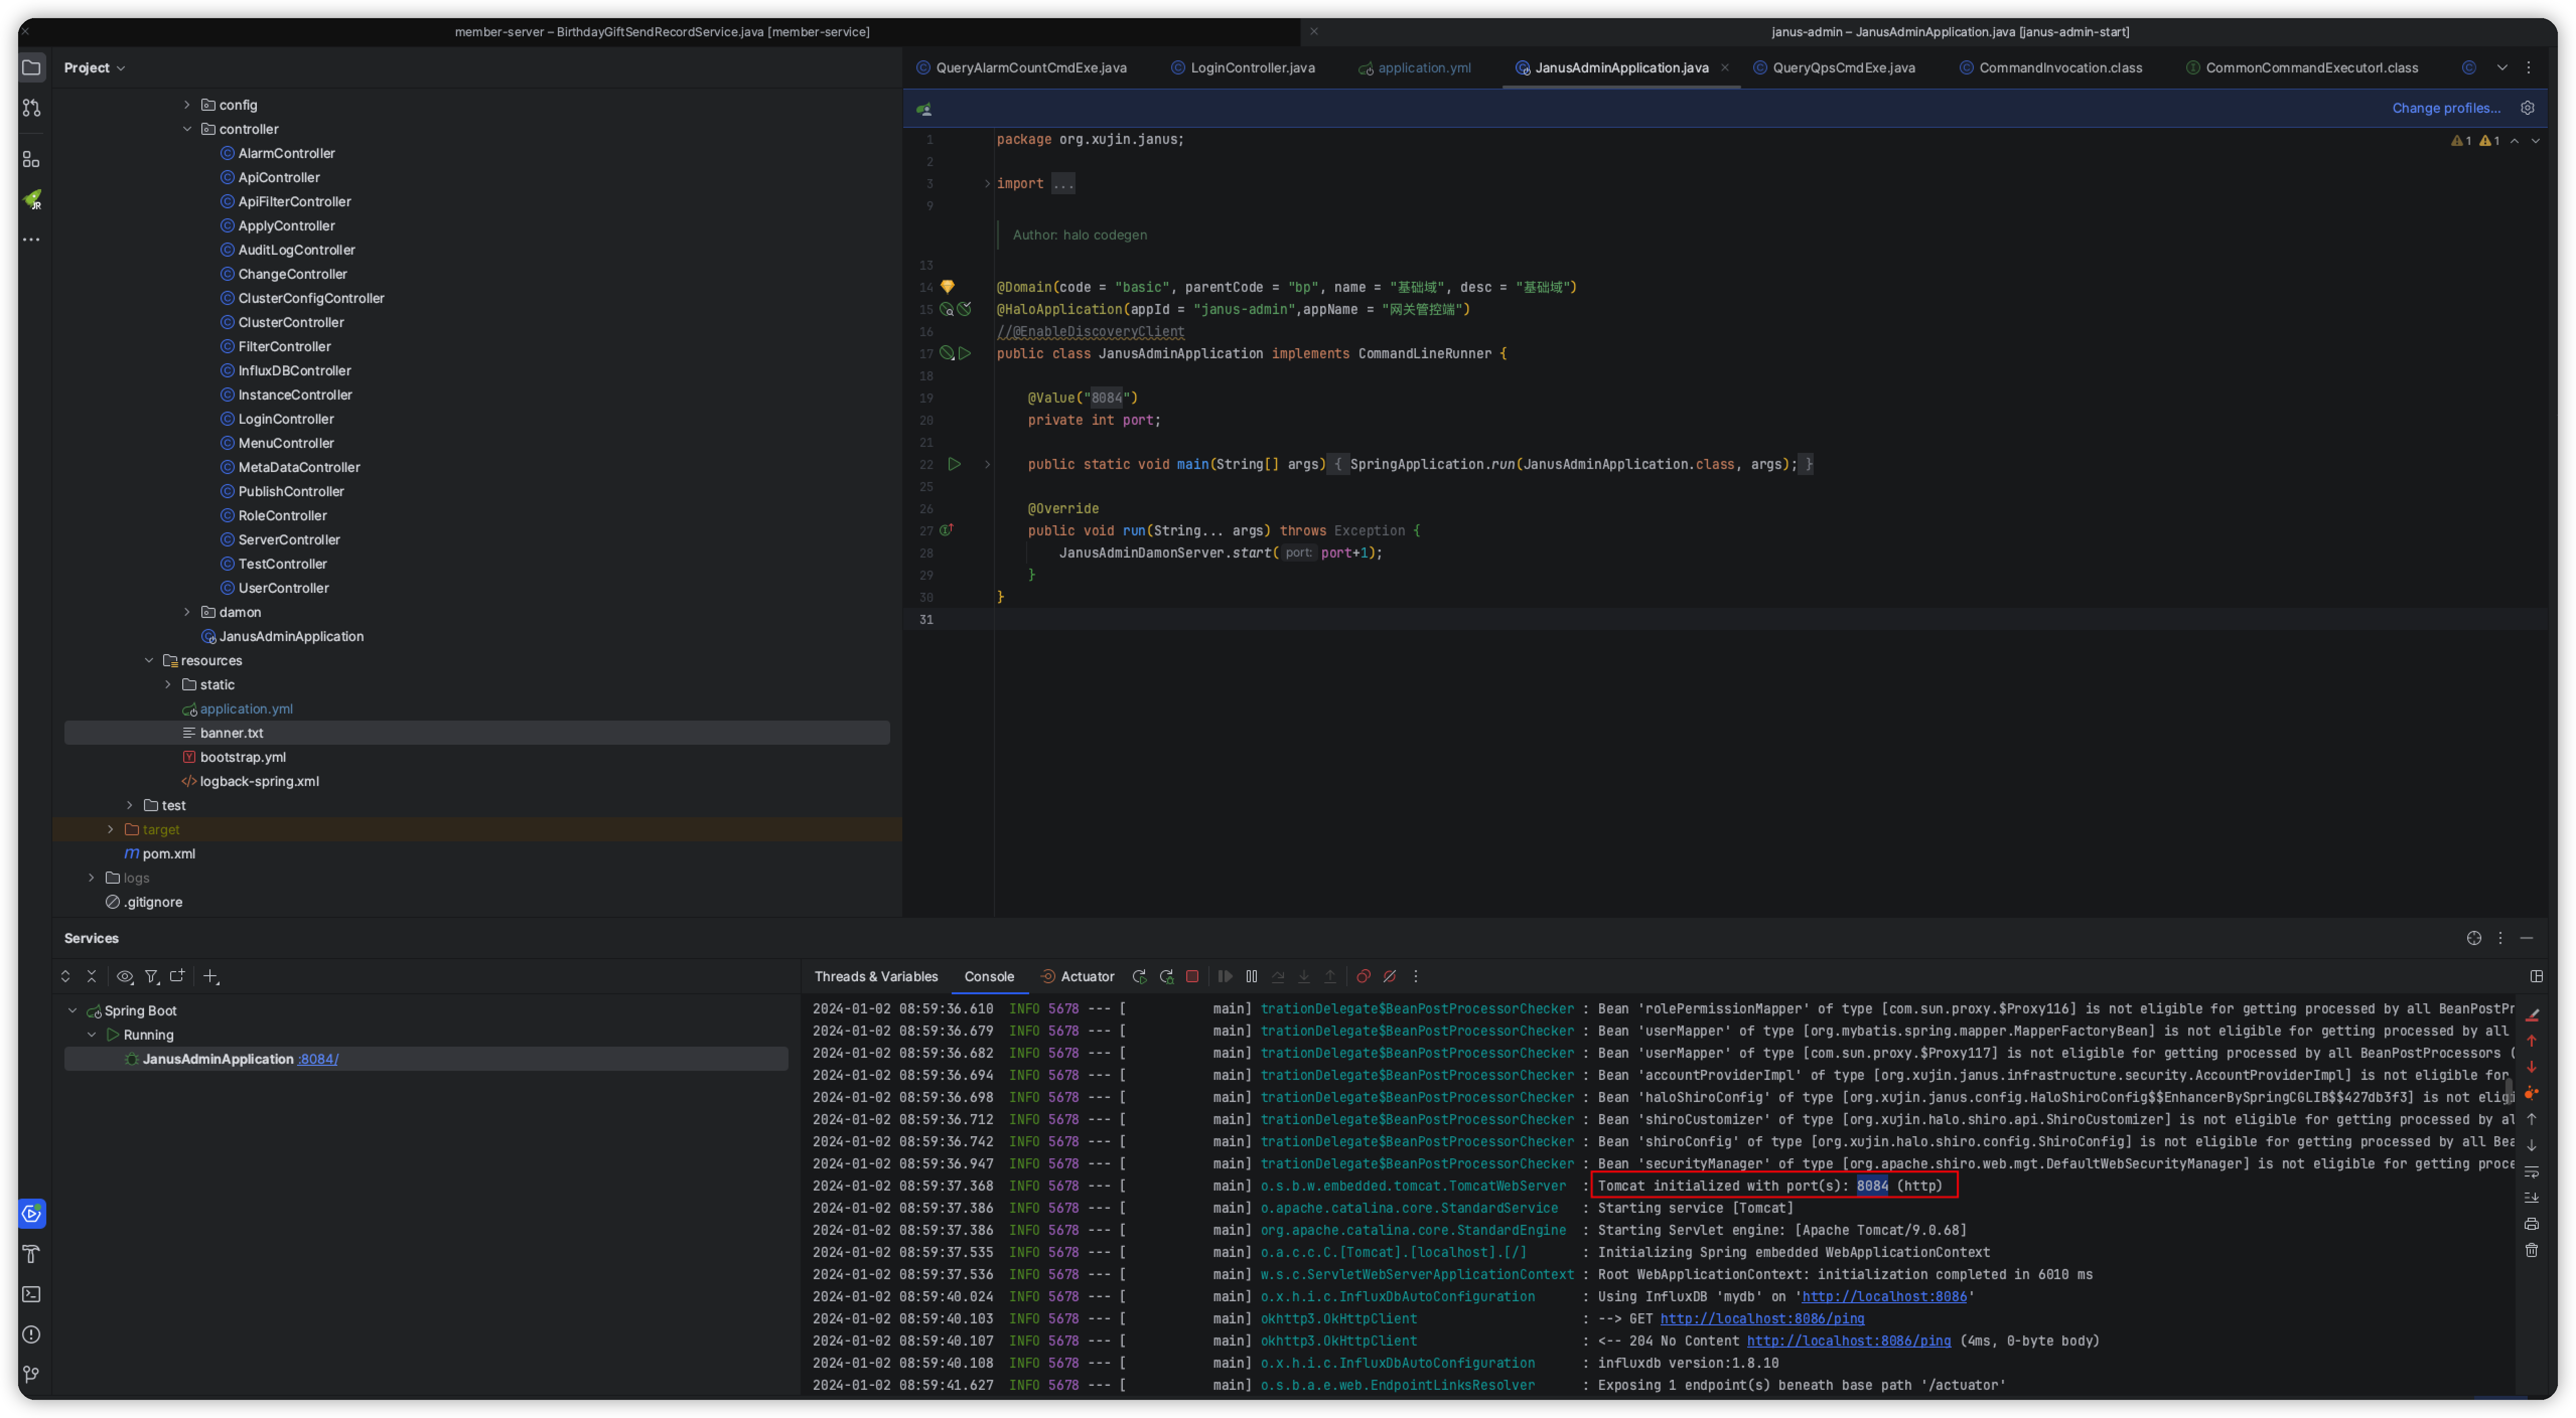Open the :8084/ link for JanusAdminApplication
Screen dimensions: 2576x1418
318,1059
